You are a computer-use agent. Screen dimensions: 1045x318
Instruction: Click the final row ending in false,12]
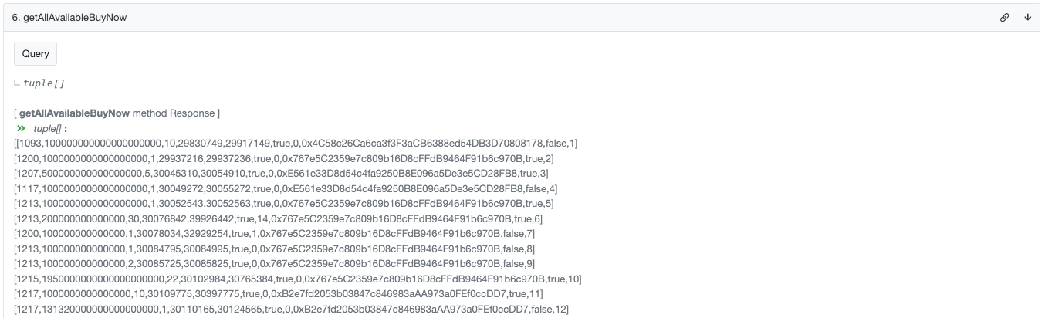coord(291,309)
